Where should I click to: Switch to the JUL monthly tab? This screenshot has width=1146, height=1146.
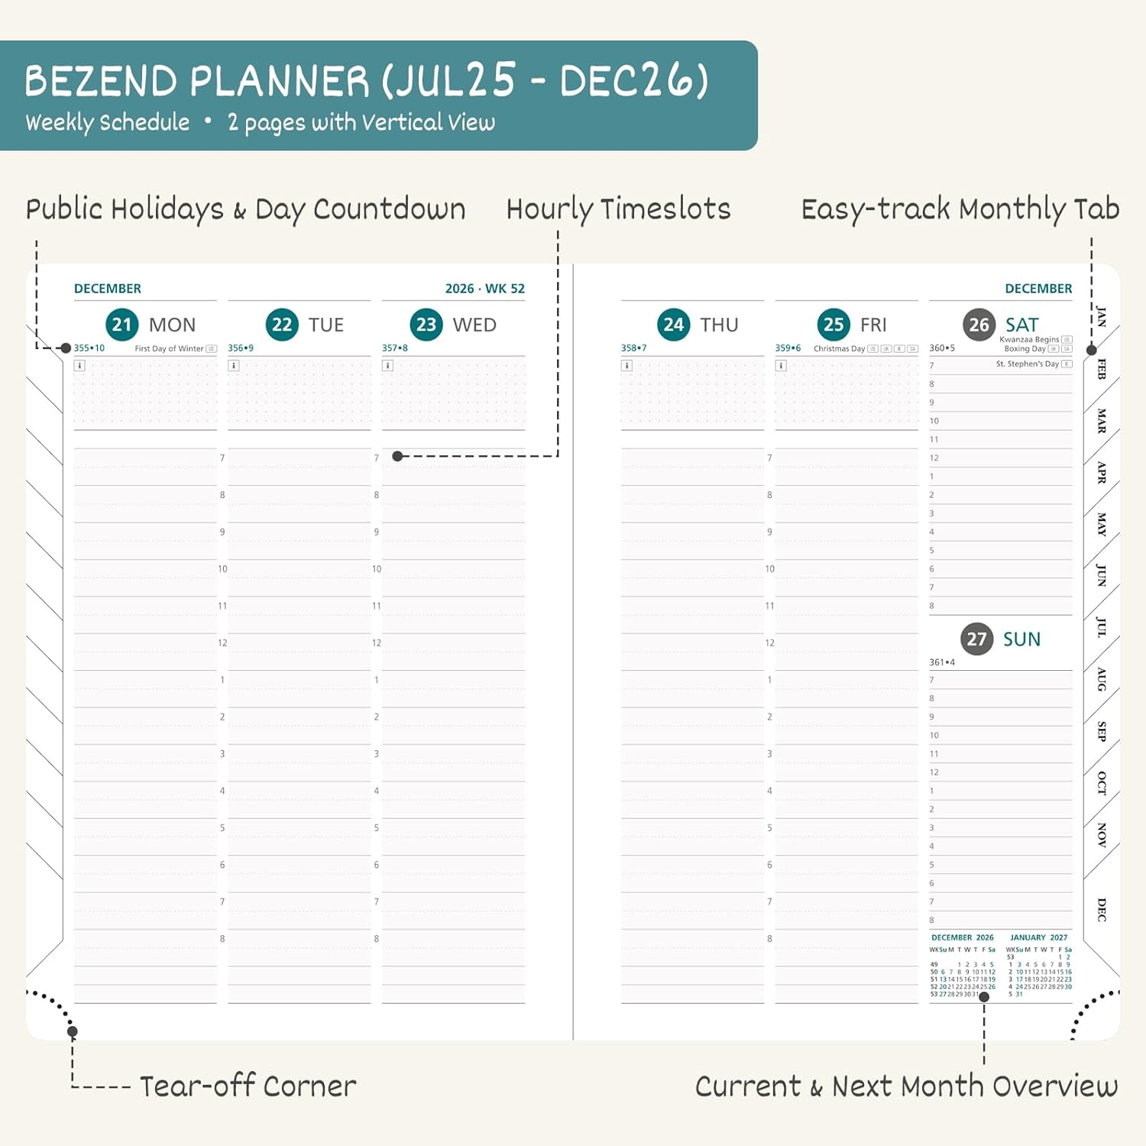click(1101, 627)
